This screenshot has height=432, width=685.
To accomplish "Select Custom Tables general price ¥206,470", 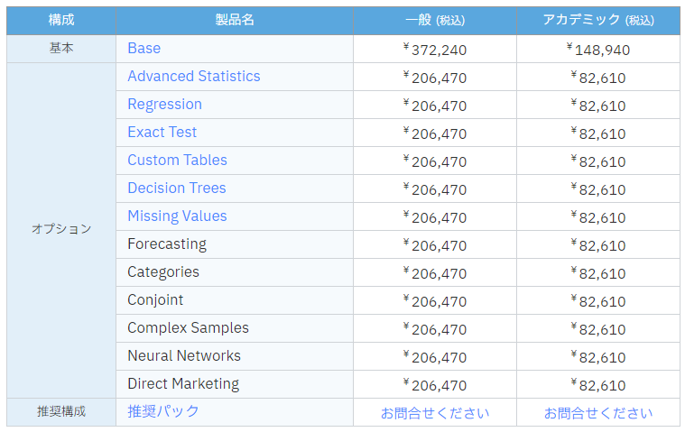I will click(435, 161).
